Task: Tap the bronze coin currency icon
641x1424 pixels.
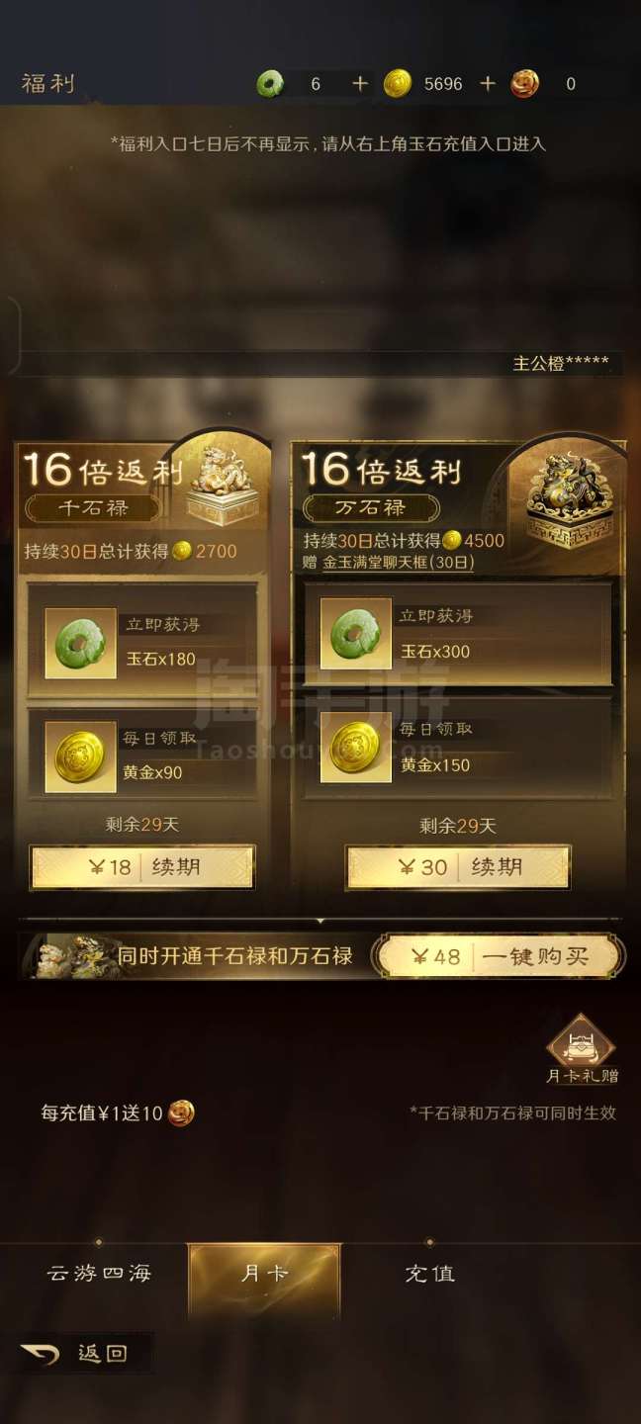Action: [x=525, y=84]
